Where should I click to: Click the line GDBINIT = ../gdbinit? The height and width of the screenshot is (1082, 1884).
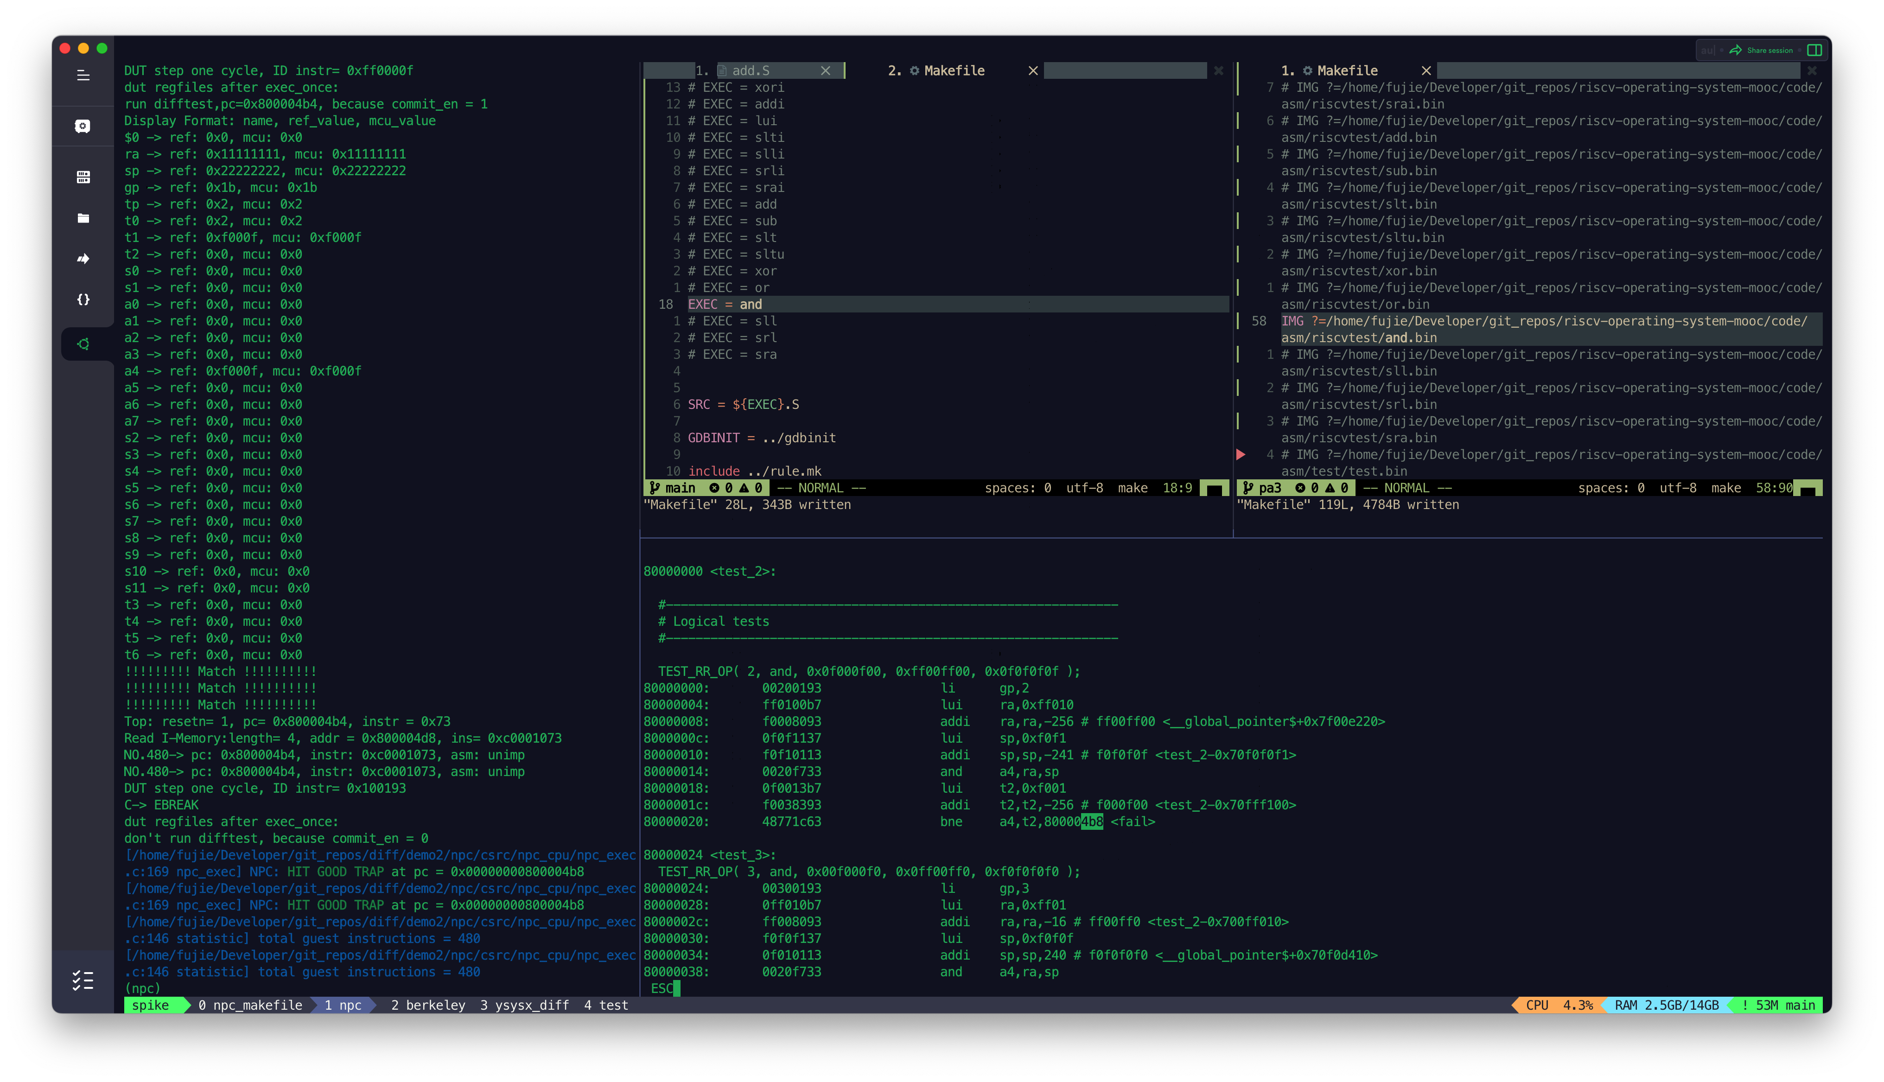coord(762,438)
